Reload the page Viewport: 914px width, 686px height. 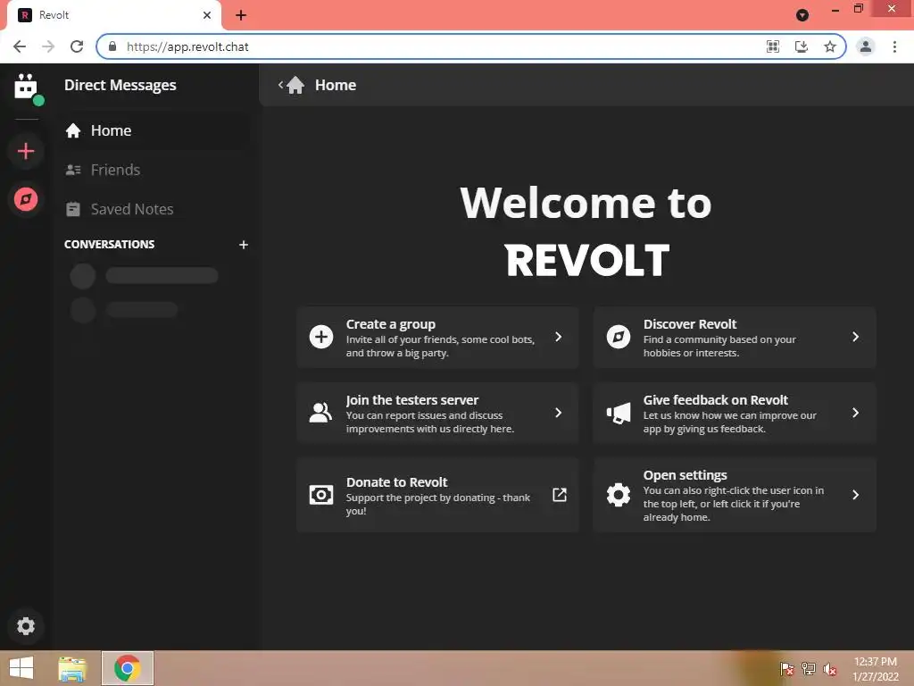coord(77,46)
